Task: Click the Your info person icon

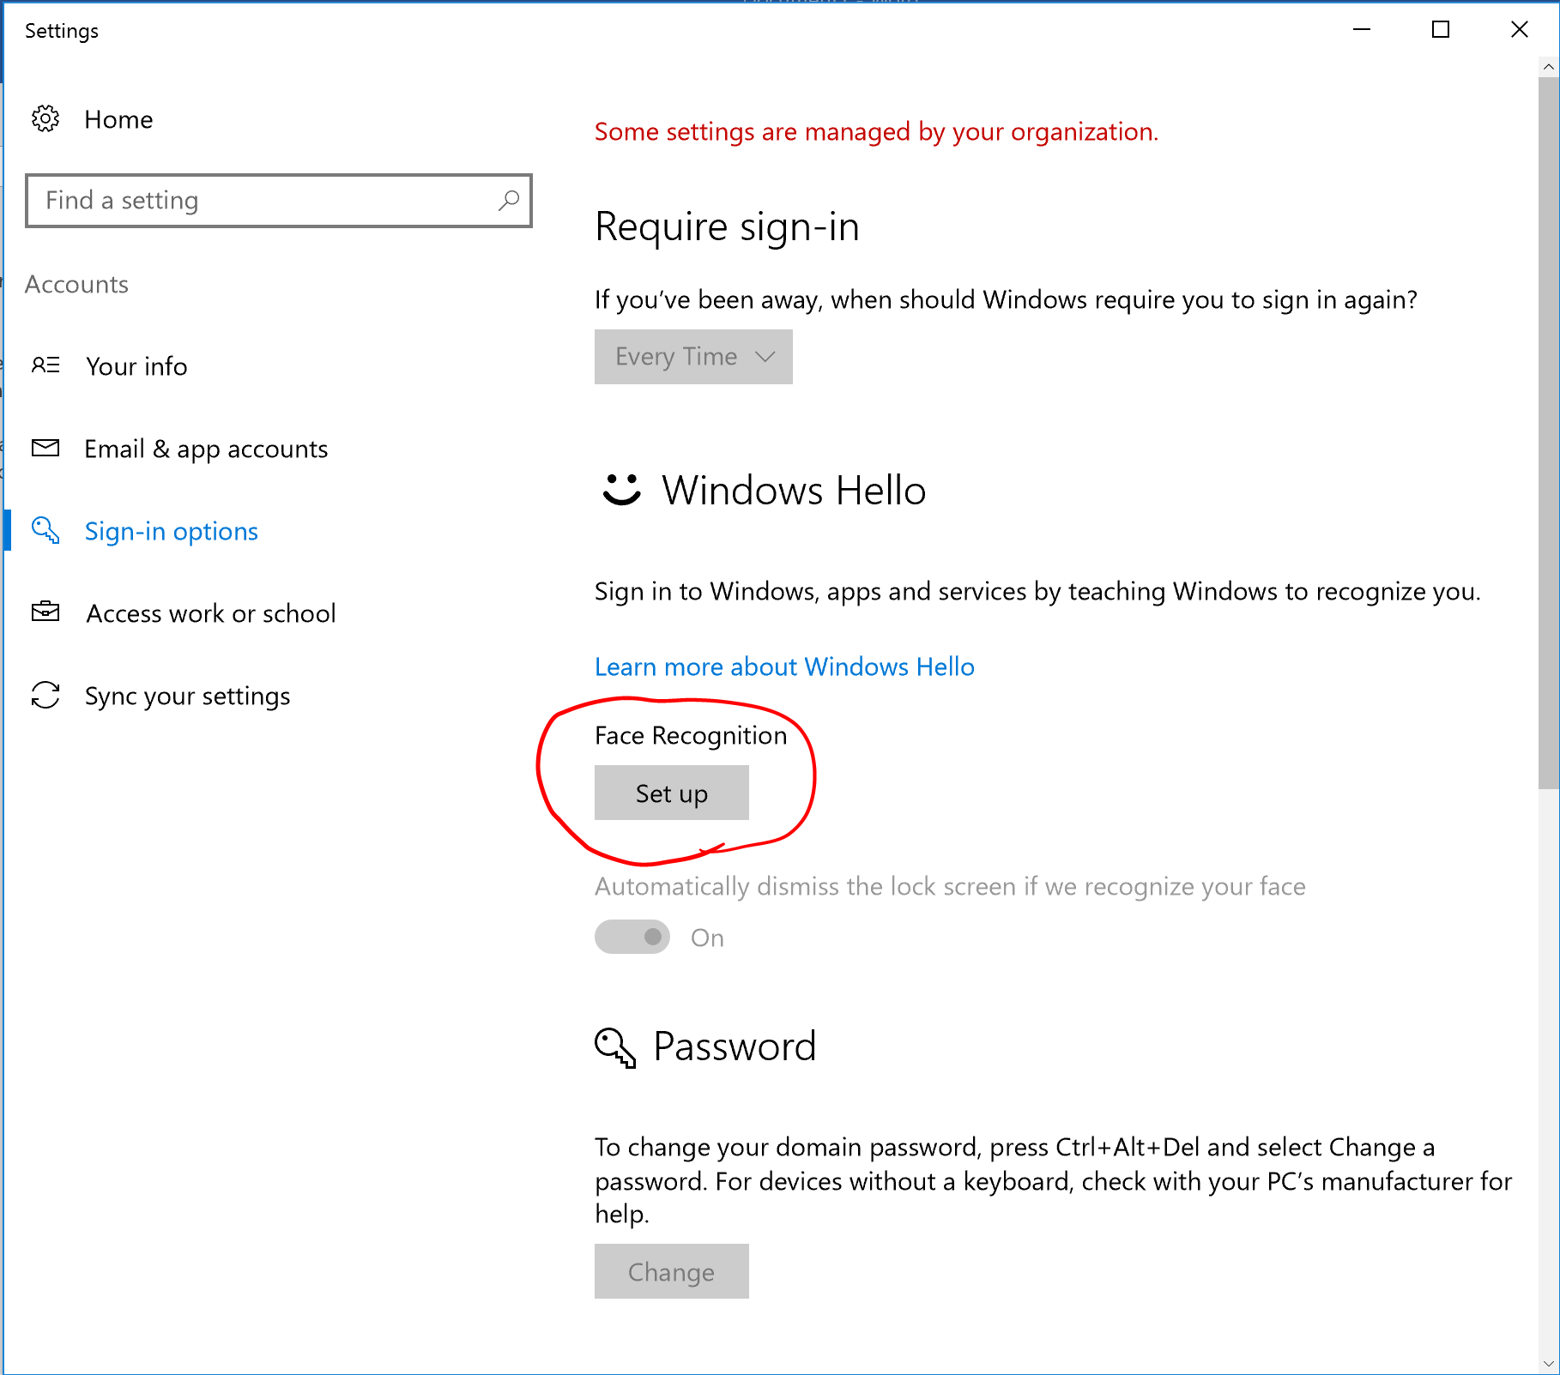Action: [x=45, y=365]
